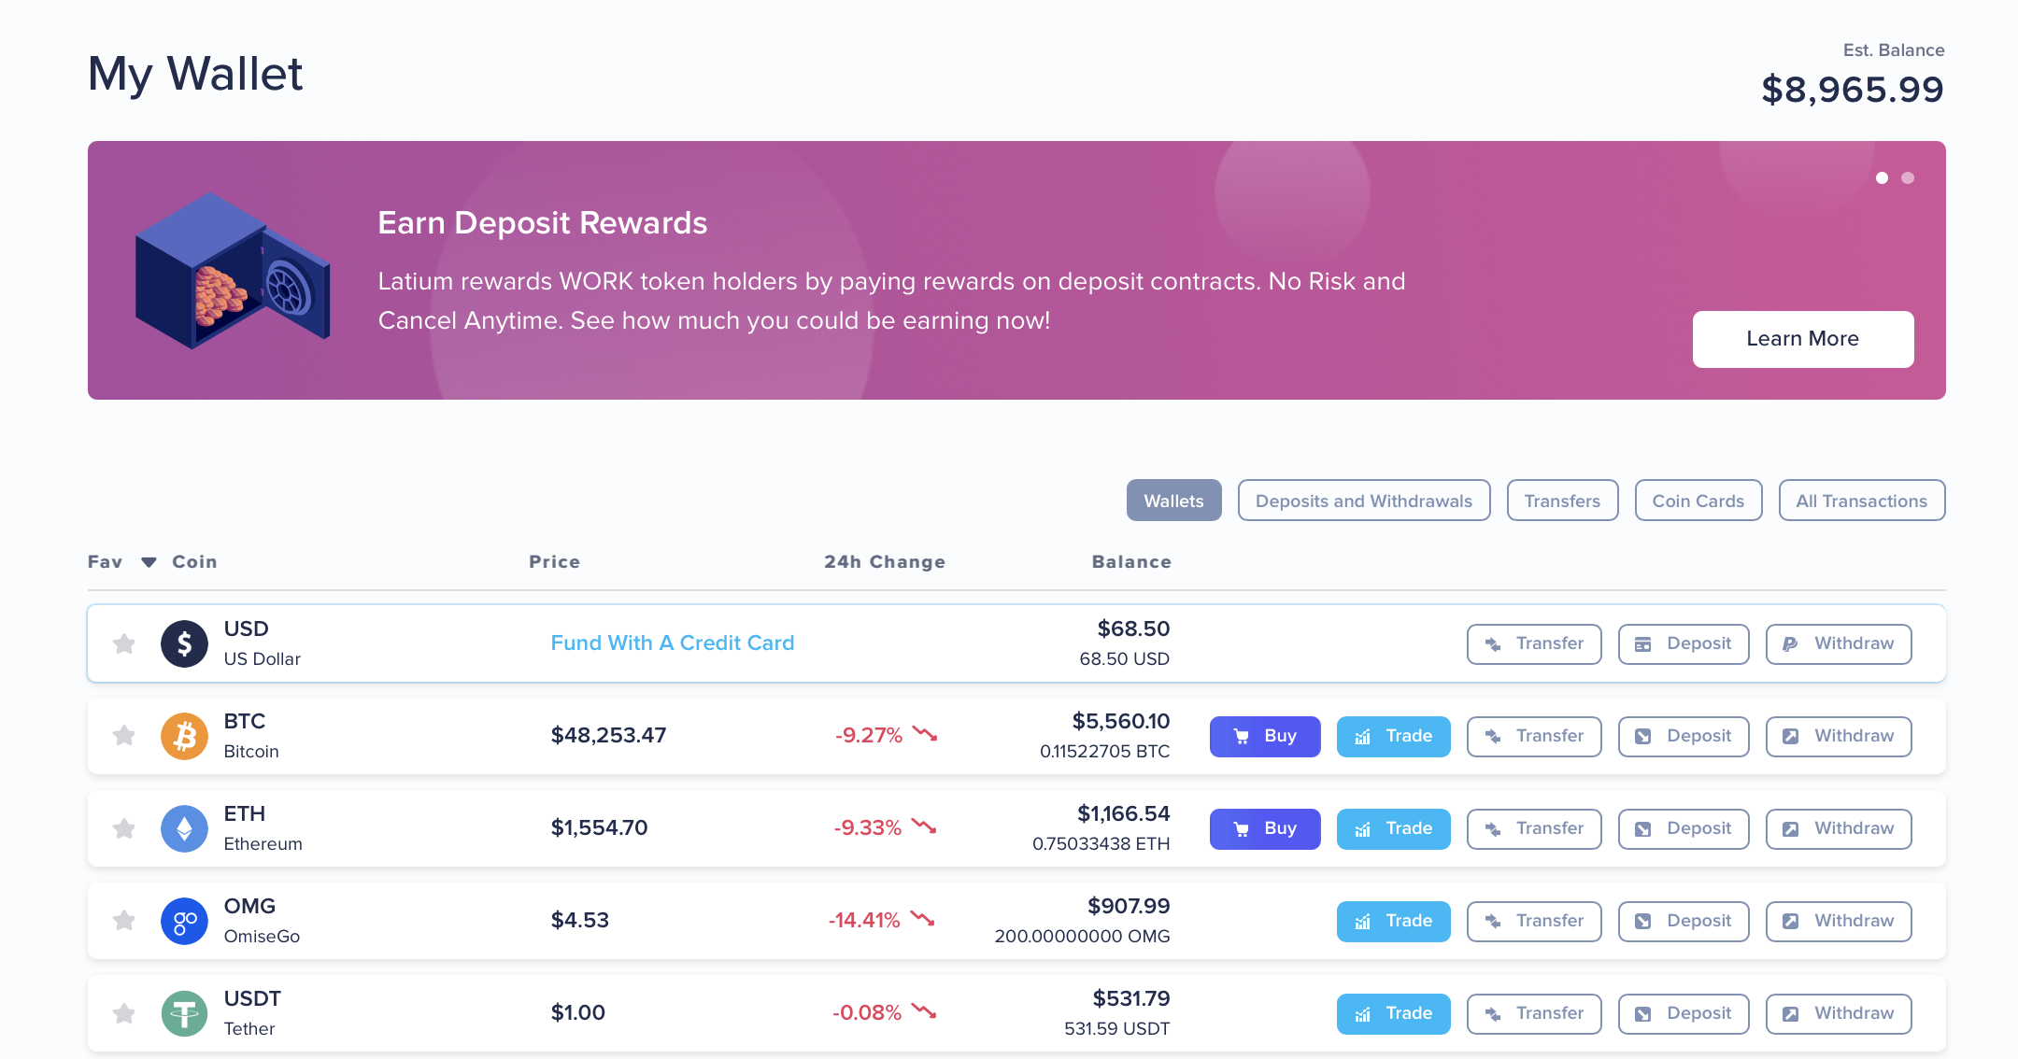Toggle favorite star for USD
The height and width of the screenshot is (1059, 2018).
[123, 643]
